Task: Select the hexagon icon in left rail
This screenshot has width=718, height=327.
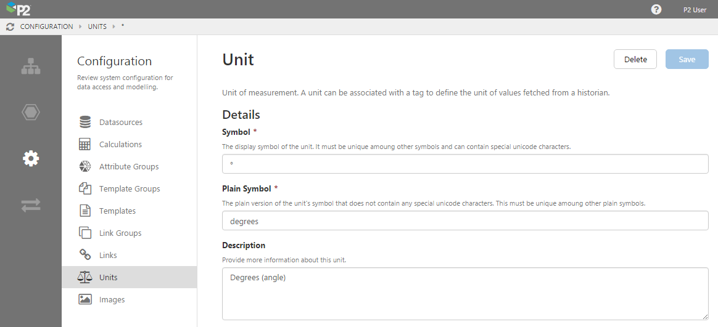Action: 31,113
